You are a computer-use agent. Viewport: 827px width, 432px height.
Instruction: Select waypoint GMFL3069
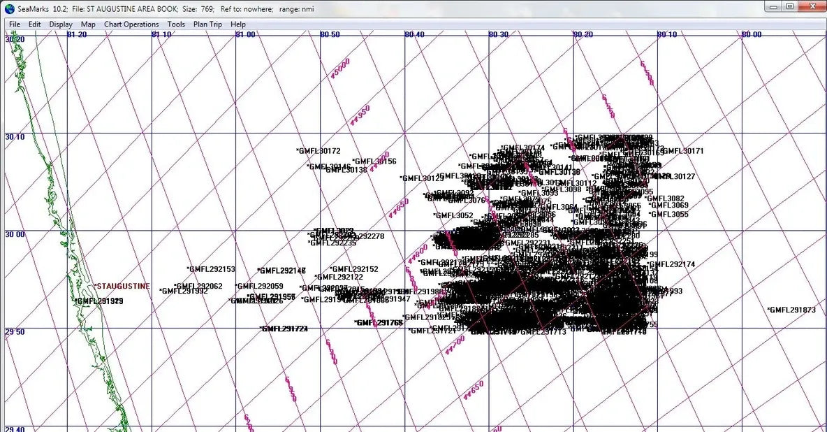(668, 205)
